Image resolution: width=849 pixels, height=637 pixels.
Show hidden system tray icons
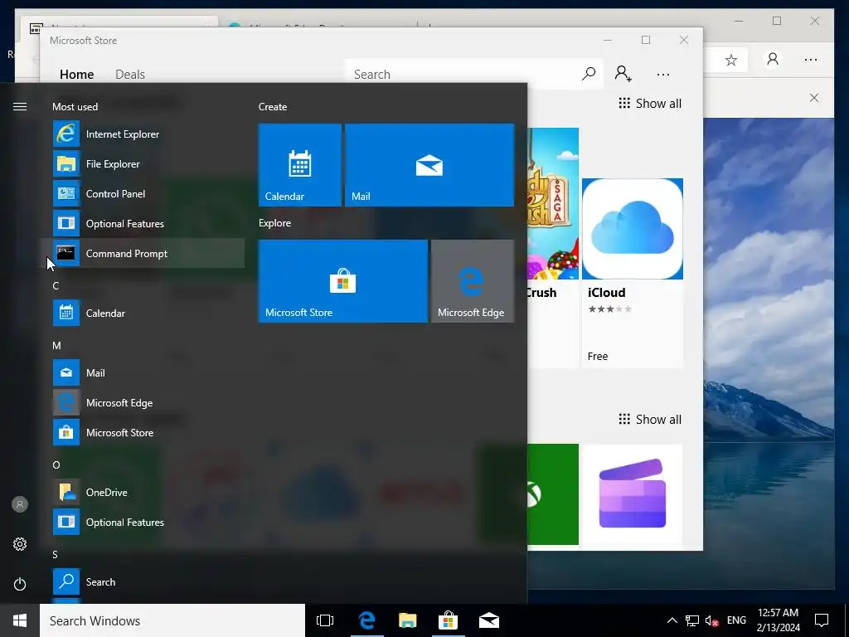[672, 620]
